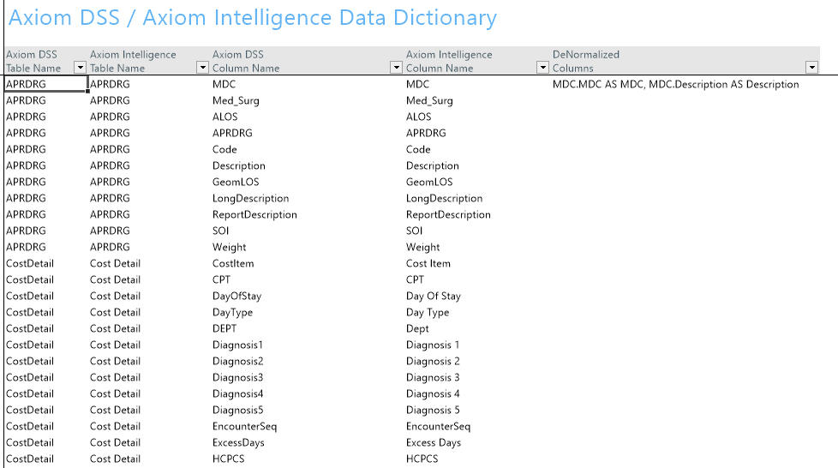Open the Axiom Intelligence Table Name filter dropdown
This screenshot has width=838, height=468.
[202, 68]
